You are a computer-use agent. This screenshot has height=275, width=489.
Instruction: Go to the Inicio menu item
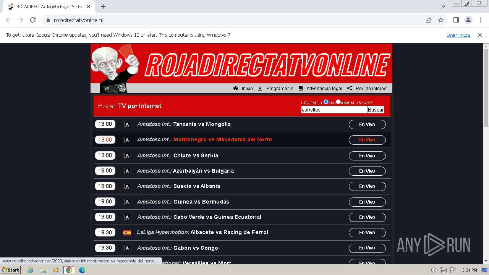click(x=247, y=89)
